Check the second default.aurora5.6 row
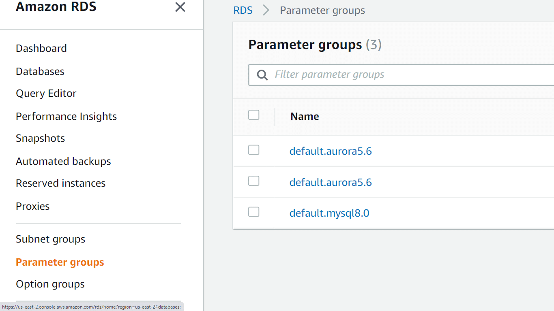554x311 pixels. (x=253, y=181)
